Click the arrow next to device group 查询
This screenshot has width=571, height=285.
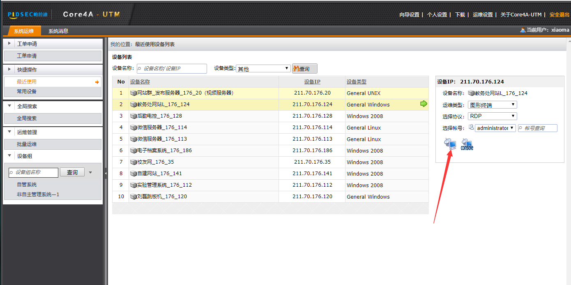[90, 172]
